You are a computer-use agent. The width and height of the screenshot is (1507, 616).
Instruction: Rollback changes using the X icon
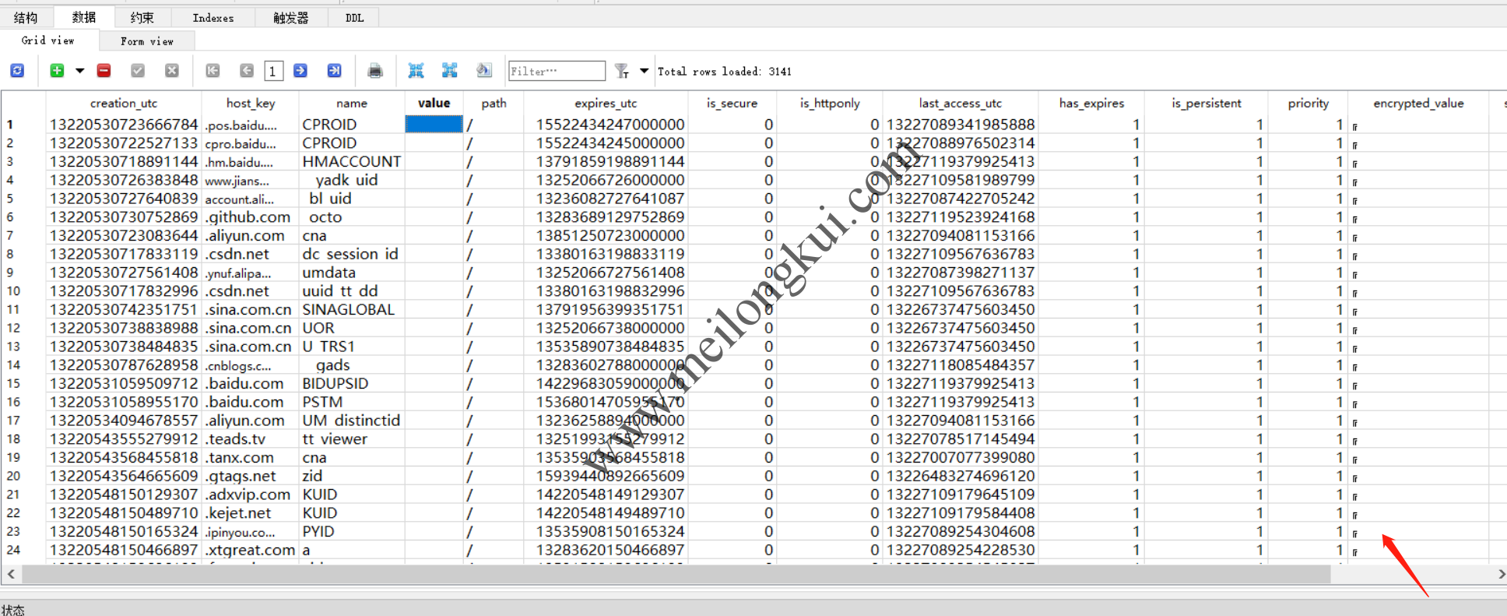pos(172,71)
